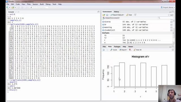Screen dimensions: 181x102
Task: Remove current plot with red X icon
Action: 130,50
